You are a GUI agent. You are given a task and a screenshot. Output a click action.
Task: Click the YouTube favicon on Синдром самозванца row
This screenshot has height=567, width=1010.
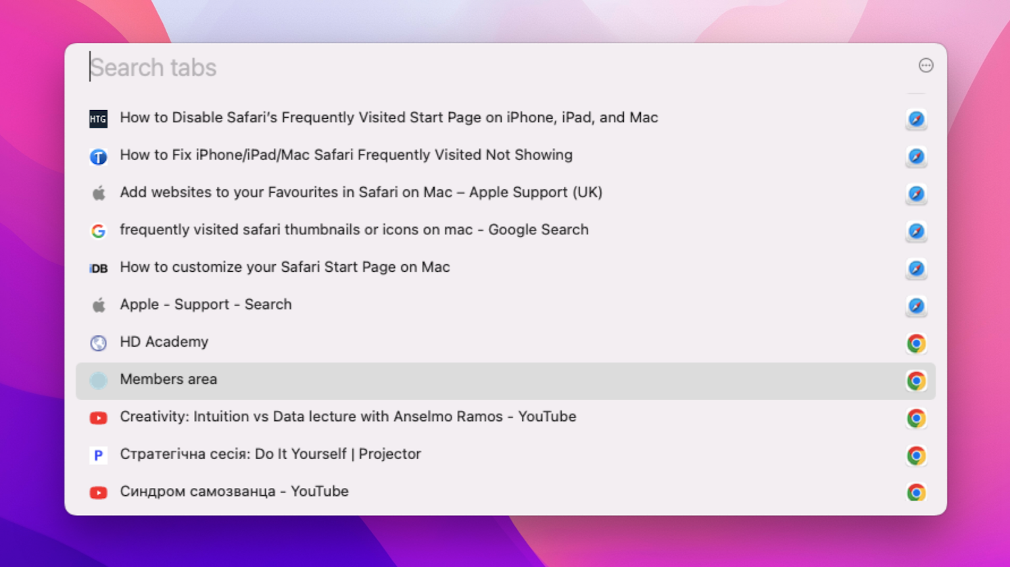tap(99, 493)
